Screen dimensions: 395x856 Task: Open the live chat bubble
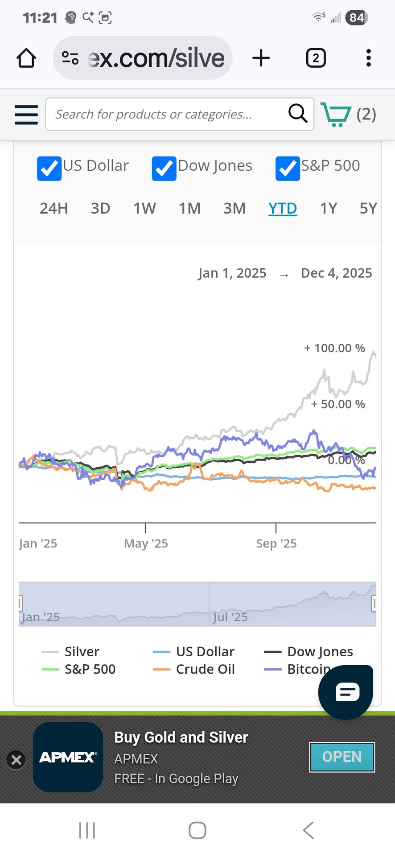[x=346, y=692]
